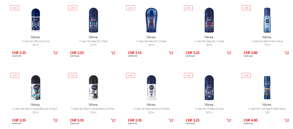Open the Nivea Men Deo Fresh Active link

click(267, 41)
